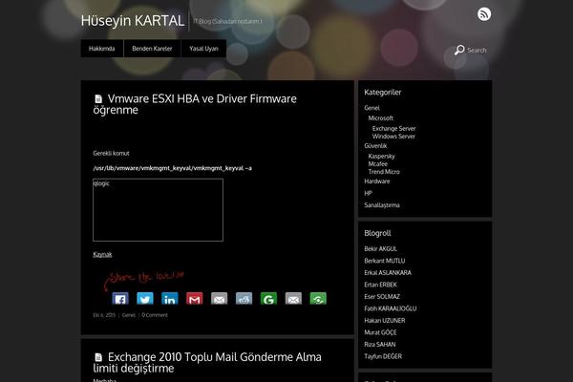
Task: Go to Hüseyin KARTAL site title
Action: 133,20
